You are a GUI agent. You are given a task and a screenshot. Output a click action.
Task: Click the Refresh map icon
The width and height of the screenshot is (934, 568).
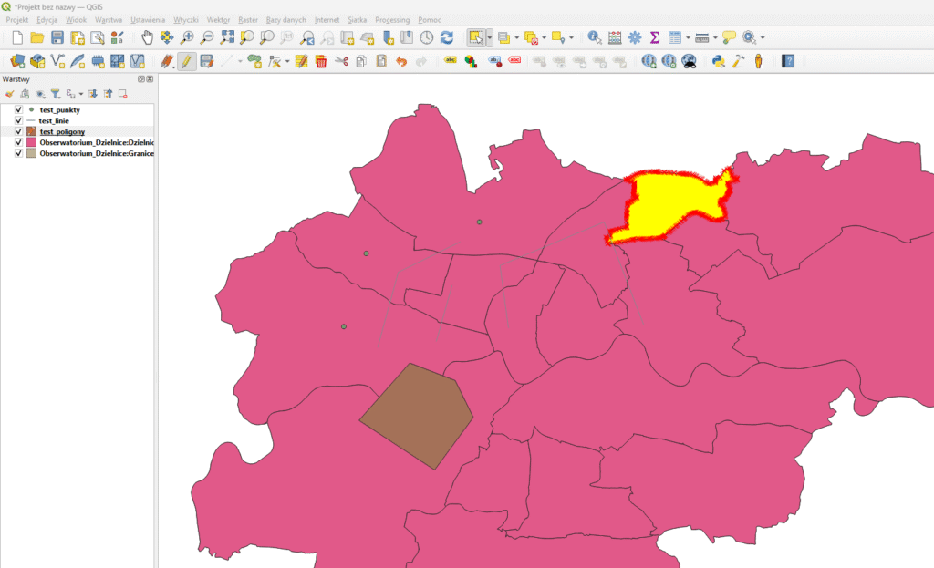pos(447,37)
